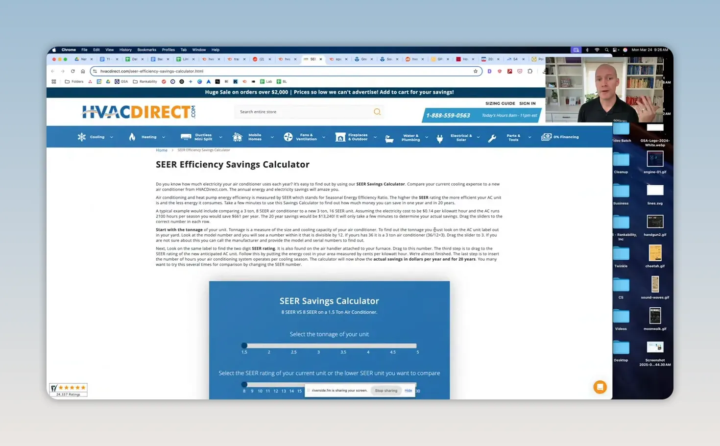Call the 1-888-559-0563 phone number
This screenshot has height=446, width=720.
point(448,116)
